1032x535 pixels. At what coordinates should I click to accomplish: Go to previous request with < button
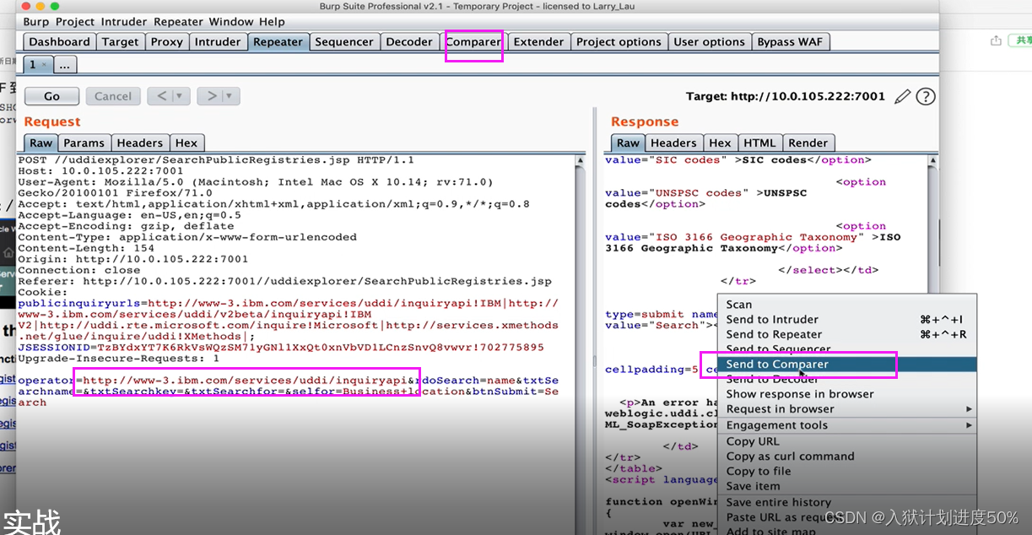click(x=160, y=96)
